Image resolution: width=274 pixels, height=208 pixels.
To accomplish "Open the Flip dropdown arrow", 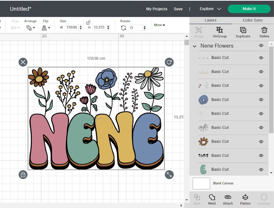I will 49,28.
